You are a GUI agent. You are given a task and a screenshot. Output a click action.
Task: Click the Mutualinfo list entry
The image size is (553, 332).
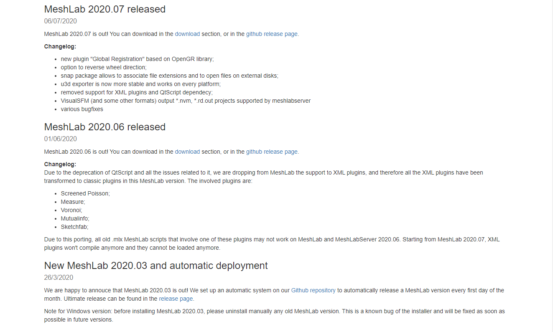(75, 219)
